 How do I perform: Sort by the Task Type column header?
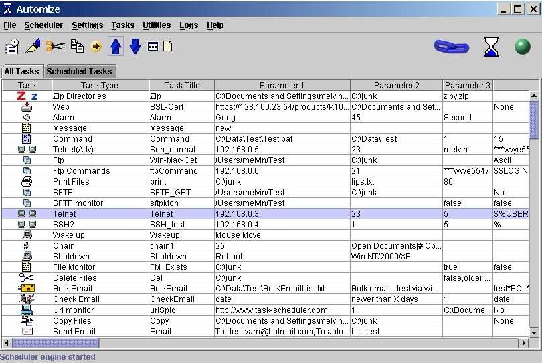[x=99, y=85]
